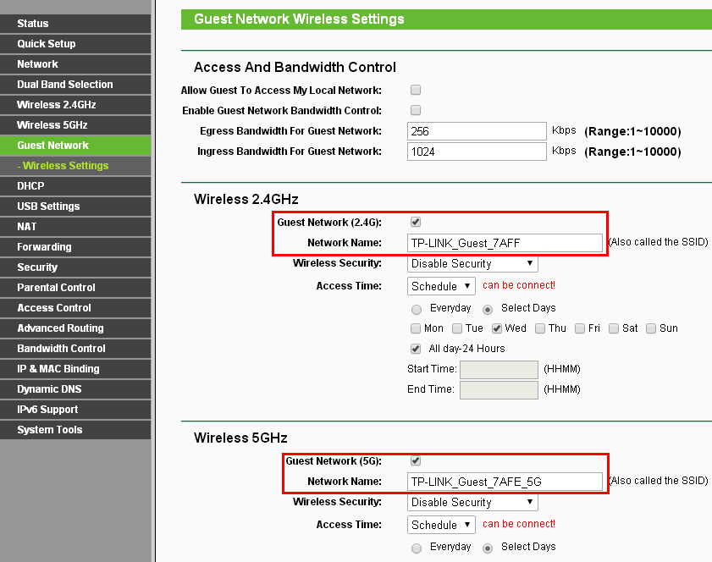Check the Fri day checkbox
This screenshot has height=562, width=712.
tap(580, 328)
